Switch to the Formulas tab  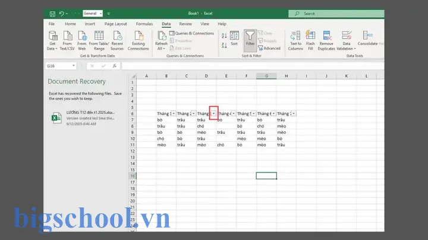pyautogui.click(x=144, y=24)
